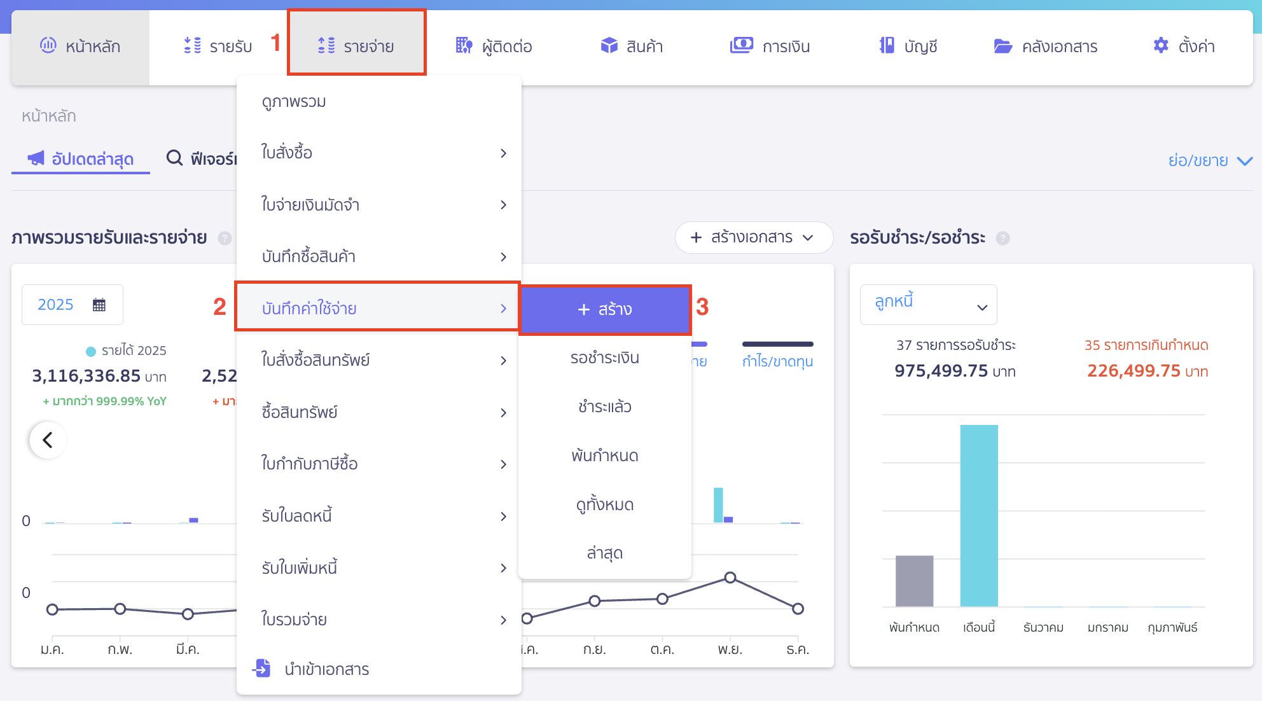Collapse the panel using ย่อ/ขยาย chevron
The width and height of the screenshot is (1262, 701).
(1245, 161)
